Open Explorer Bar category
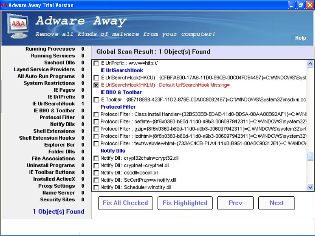315x236 pixels. click(x=59, y=145)
